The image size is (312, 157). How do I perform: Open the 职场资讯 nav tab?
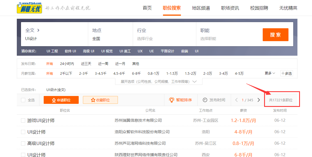[x=230, y=8]
